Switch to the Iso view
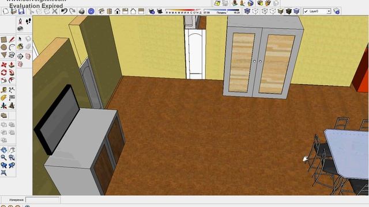The width and height of the screenshot is (369, 207). click(x=101, y=11)
